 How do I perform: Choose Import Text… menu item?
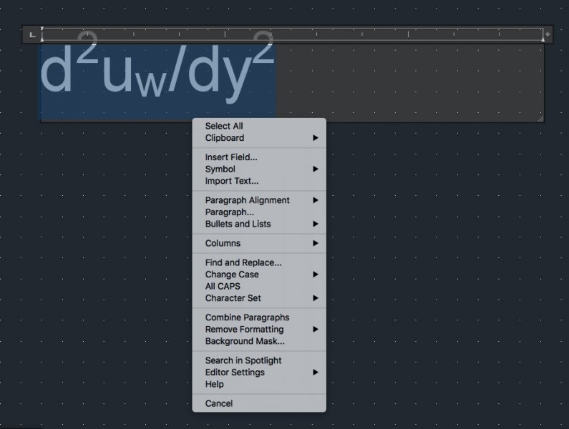[259, 181]
